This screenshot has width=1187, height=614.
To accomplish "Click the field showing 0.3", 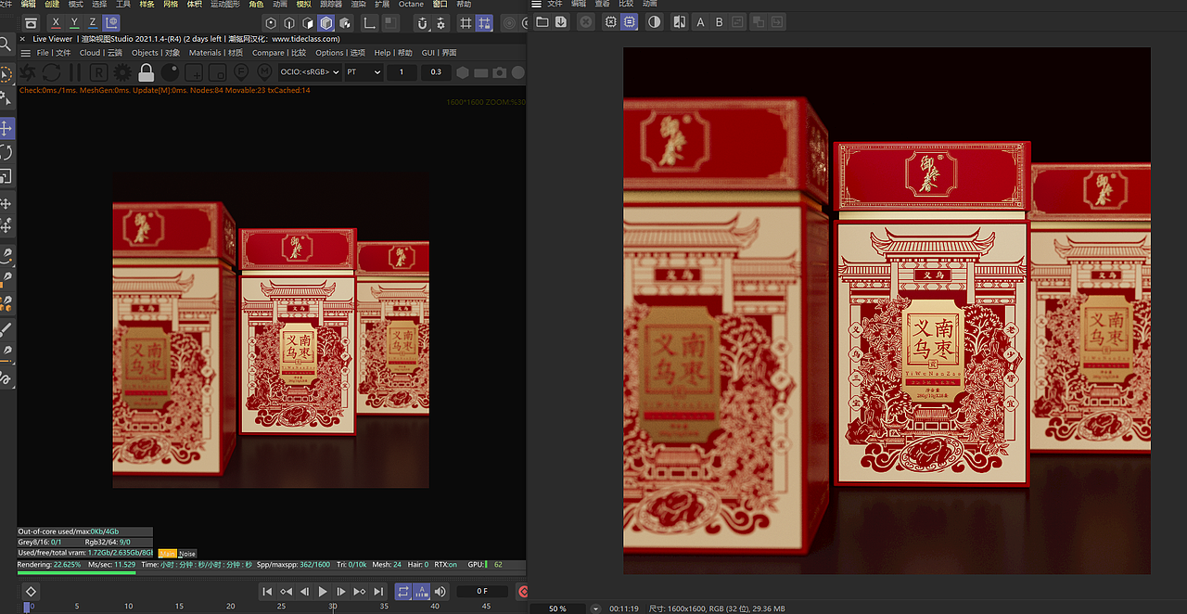I will pyautogui.click(x=436, y=71).
